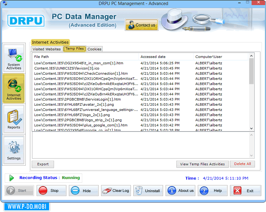Open Settings gear in sidebar
Viewport: 266px width, 212px height.
click(x=14, y=150)
